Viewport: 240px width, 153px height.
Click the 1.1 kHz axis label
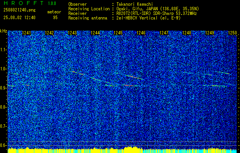coord(3,50)
